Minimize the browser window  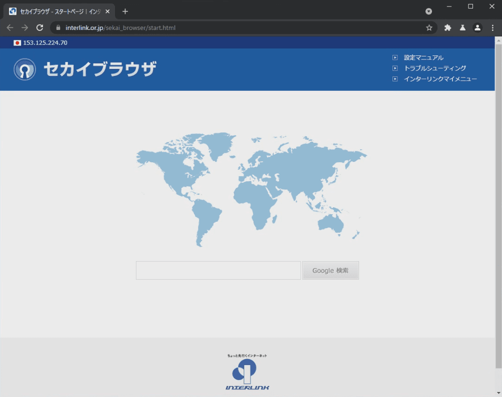click(x=449, y=6)
